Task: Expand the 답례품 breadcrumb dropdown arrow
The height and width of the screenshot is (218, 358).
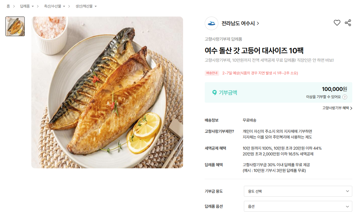Action: point(33,6)
